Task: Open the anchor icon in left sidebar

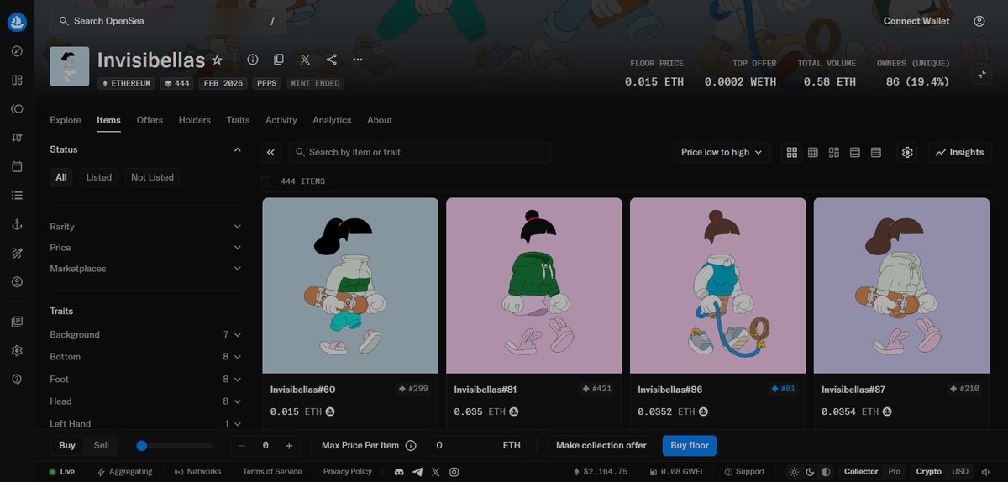Action: click(17, 224)
